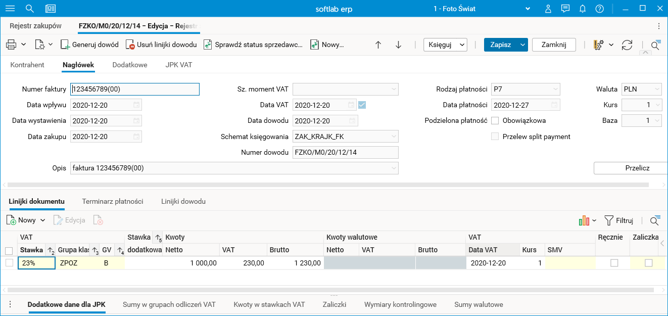
Task: Go to previous record with up arrow
Action: (378, 44)
